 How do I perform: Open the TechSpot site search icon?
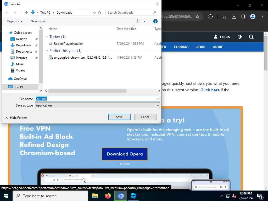pyautogui.click(x=251, y=37)
